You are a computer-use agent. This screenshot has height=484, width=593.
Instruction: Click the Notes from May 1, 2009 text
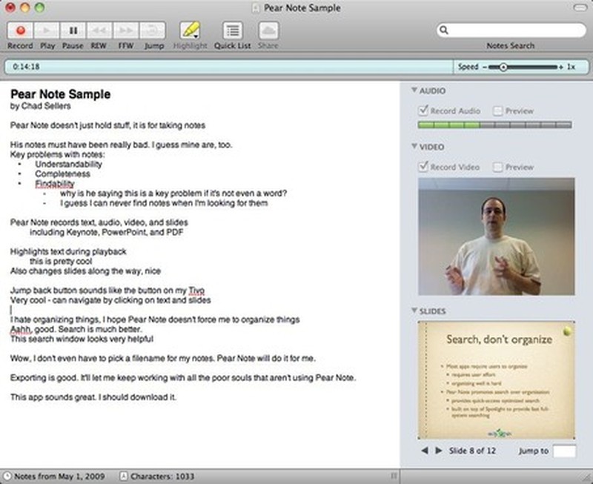pos(59,477)
